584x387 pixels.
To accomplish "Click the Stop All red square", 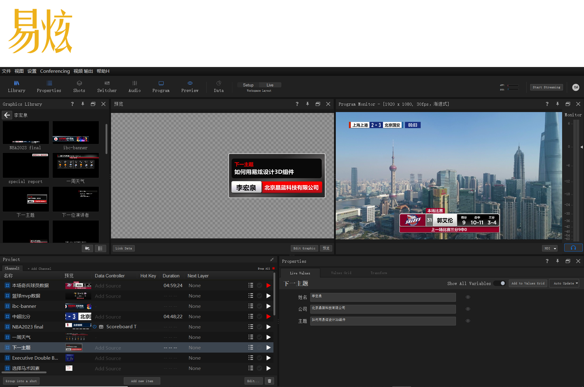I will coord(273,268).
